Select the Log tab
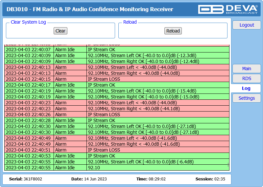 (246, 88)
